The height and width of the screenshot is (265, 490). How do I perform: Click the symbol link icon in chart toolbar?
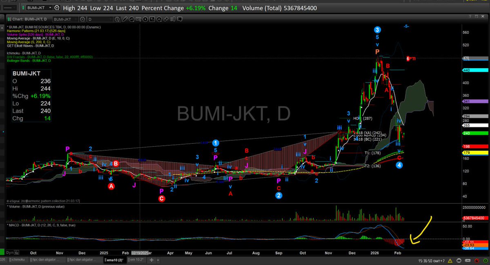(82, 19)
